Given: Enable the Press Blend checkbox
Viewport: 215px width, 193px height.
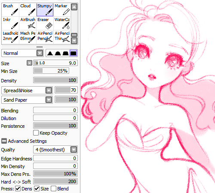Looking at the screenshot, I should pos(53,189).
